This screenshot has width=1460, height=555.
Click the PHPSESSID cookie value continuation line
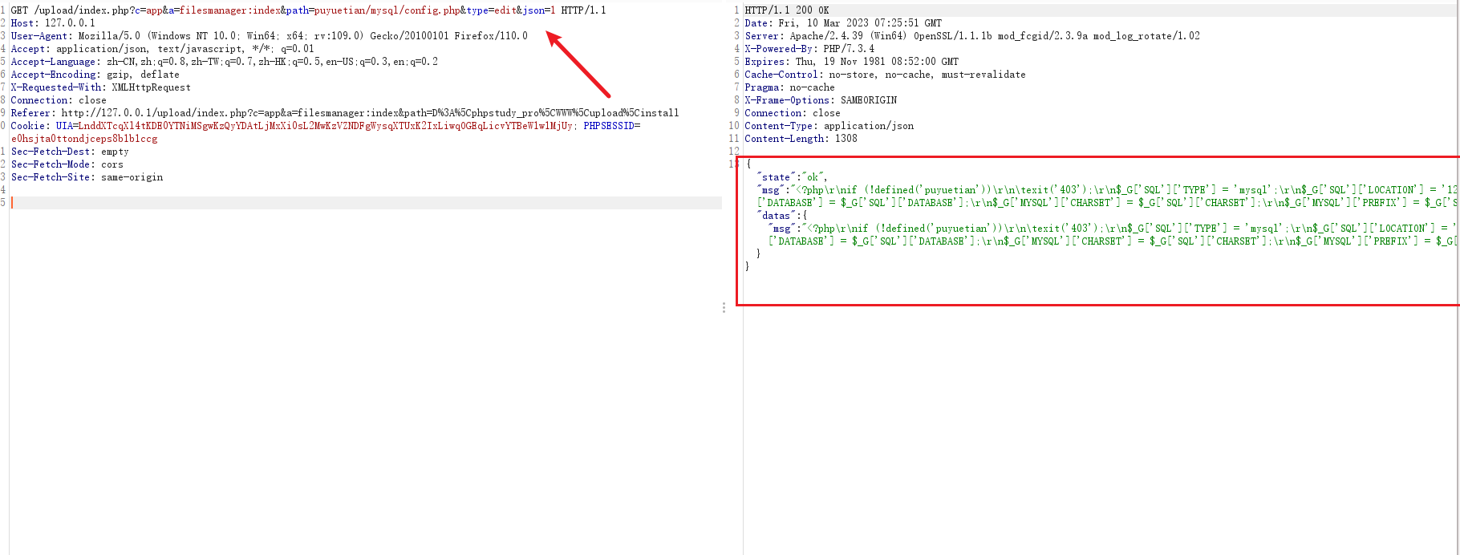84,139
